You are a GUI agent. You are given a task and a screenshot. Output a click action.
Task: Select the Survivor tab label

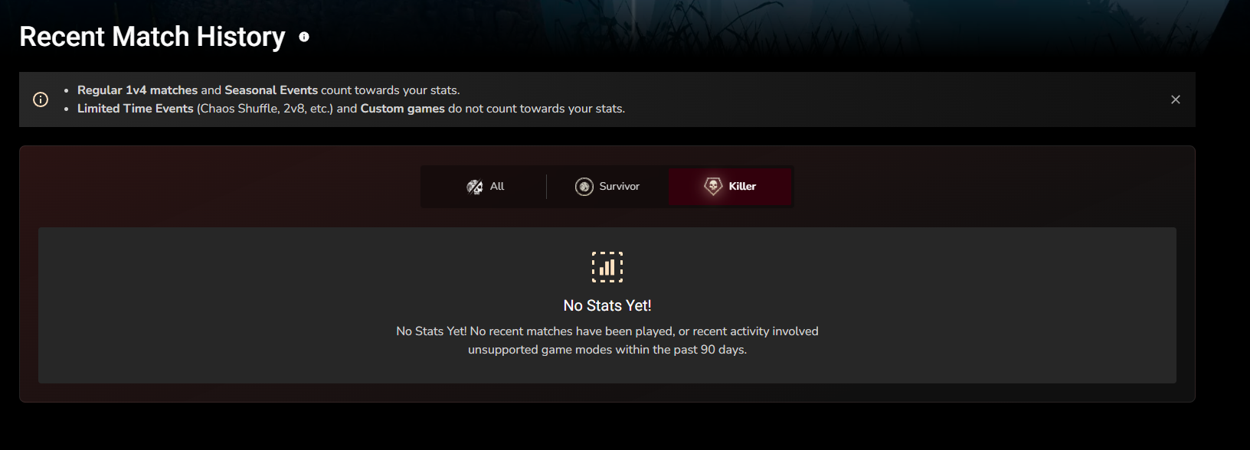(619, 187)
